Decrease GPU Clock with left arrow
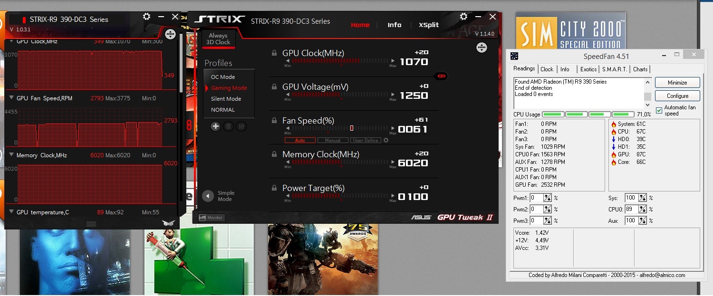This screenshot has height=296, width=713. coord(288,61)
